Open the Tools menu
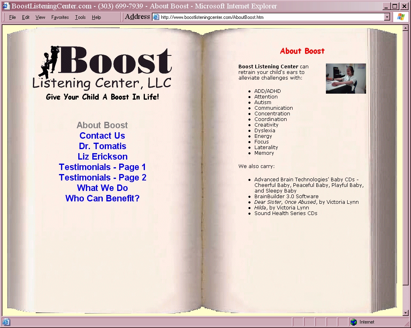The width and height of the screenshot is (411, 328). pos(80,17)
